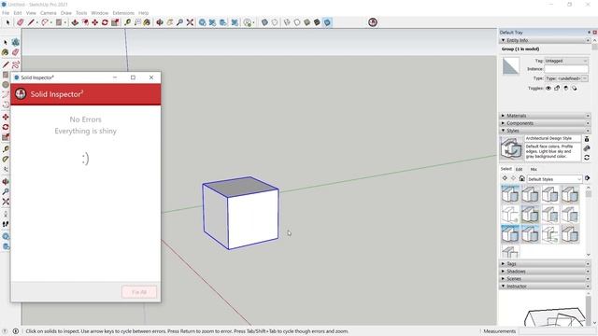Activate the Push/Pull tool in top toolbar
598x336 pixels.
tap(75, 22)
